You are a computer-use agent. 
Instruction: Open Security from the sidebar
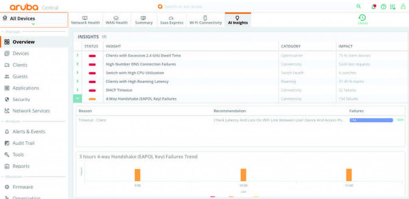point(21,99)
